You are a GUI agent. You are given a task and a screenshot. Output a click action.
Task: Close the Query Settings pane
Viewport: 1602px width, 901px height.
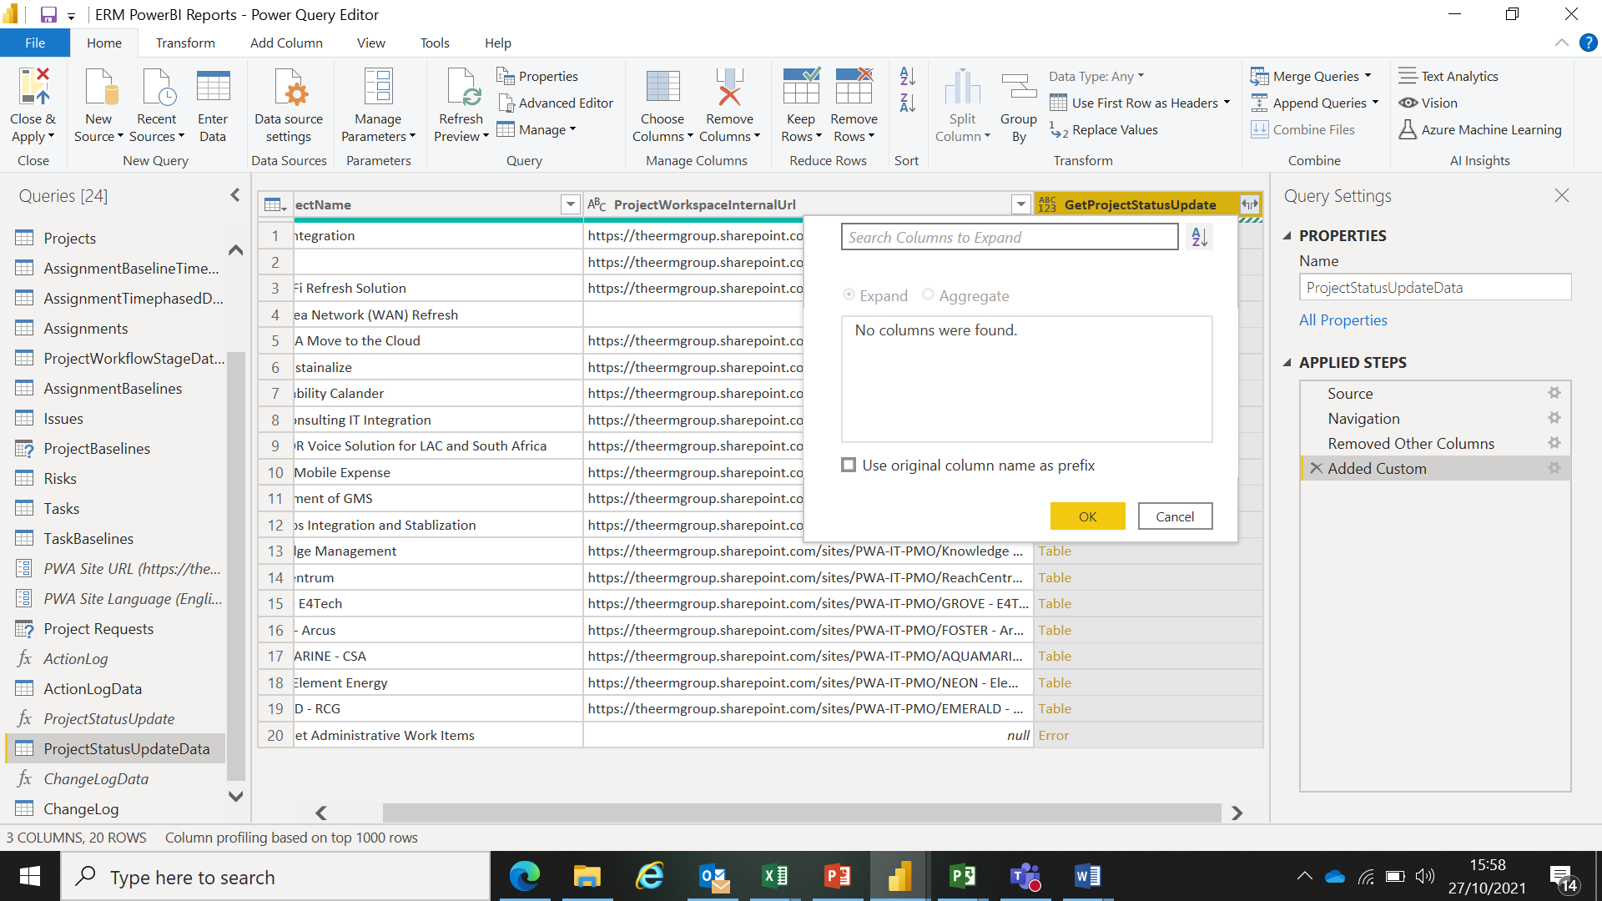(x=1561, y=195)
